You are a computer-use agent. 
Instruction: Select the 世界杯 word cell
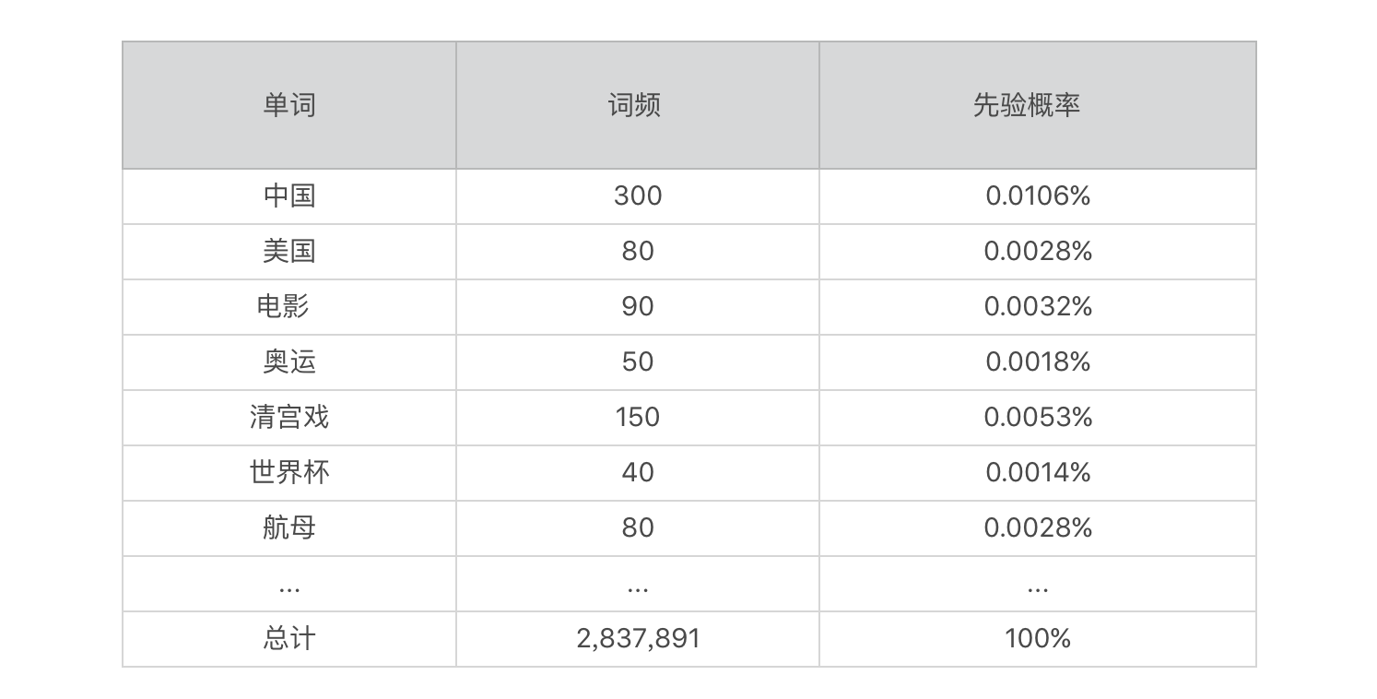pyautogui.click(x=289, y=472)
